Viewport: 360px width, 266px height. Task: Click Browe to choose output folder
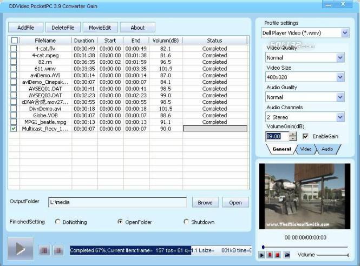point(205,203)
